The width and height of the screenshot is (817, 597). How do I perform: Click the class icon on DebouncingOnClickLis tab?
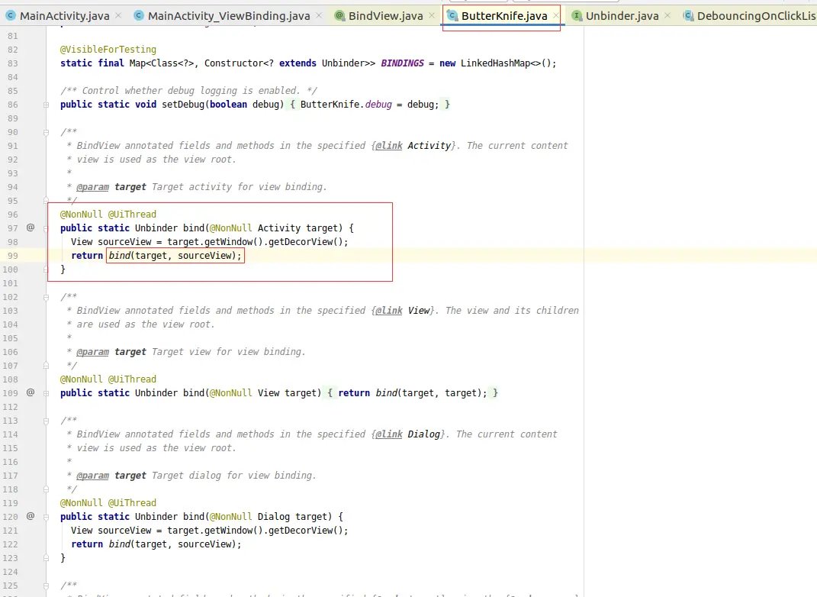click(x=688, y=15)
